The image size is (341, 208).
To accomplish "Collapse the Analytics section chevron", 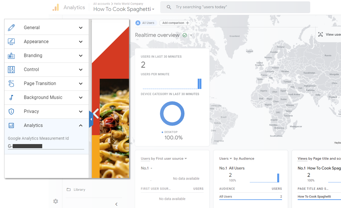I will click(x=81, y=126).
